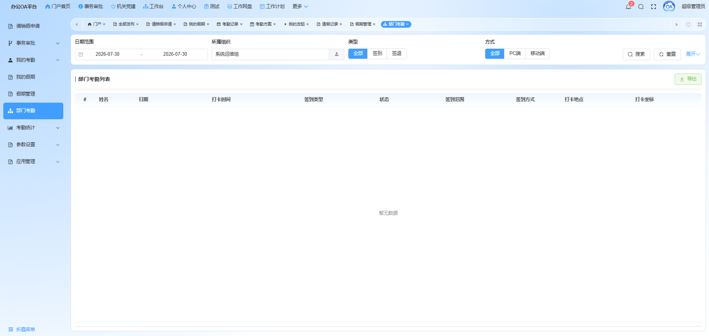Select 部门考勤 in sidebar

point(33,111)
